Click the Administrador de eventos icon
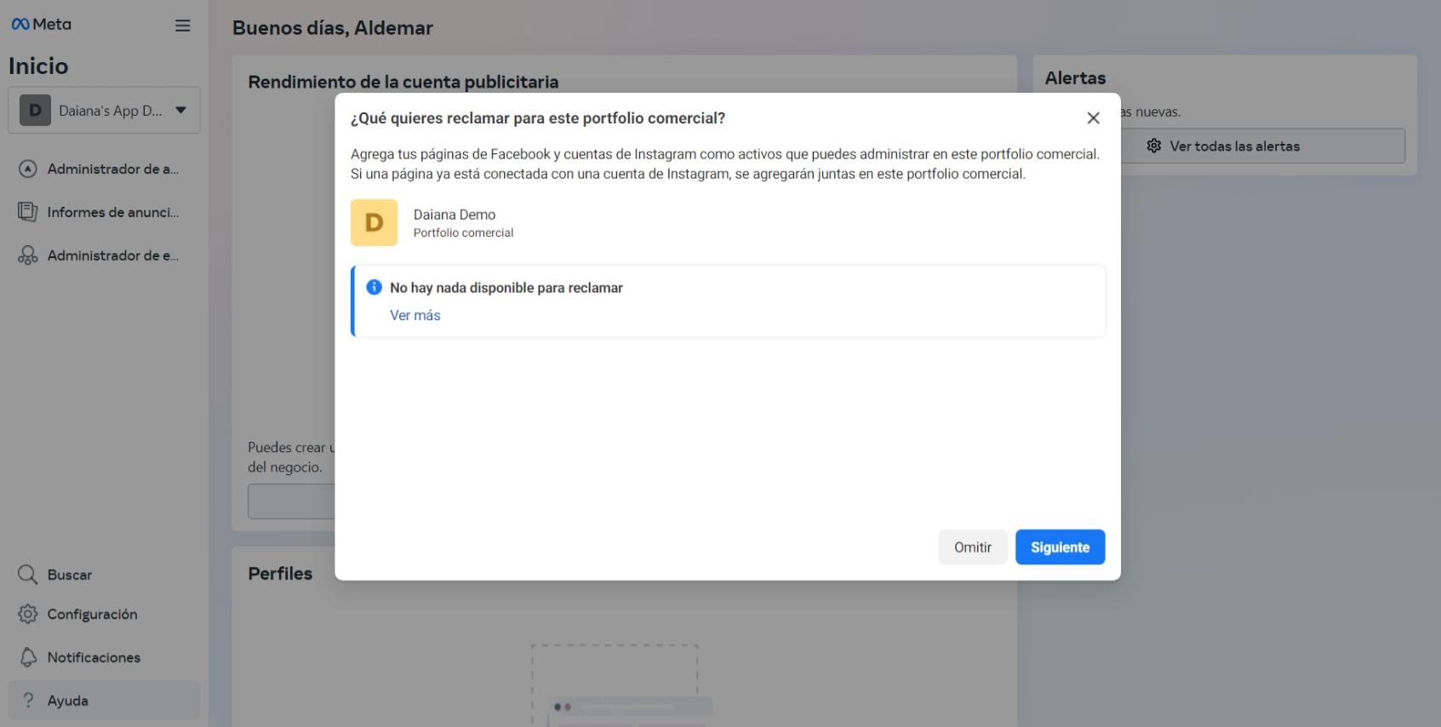Screen dimensions: 1441x727 click(x=28, y=255)
